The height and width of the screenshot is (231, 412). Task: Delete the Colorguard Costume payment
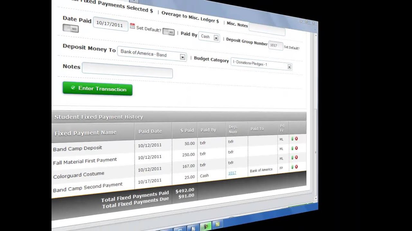(296, 157)
